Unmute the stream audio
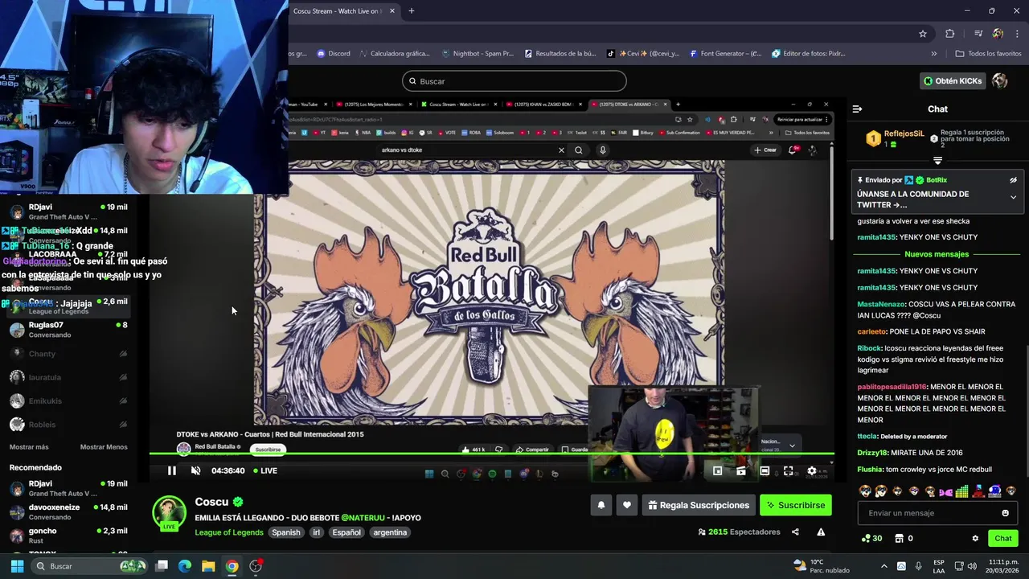Viewport: 1029px width, 579px height. click(195, 470)
